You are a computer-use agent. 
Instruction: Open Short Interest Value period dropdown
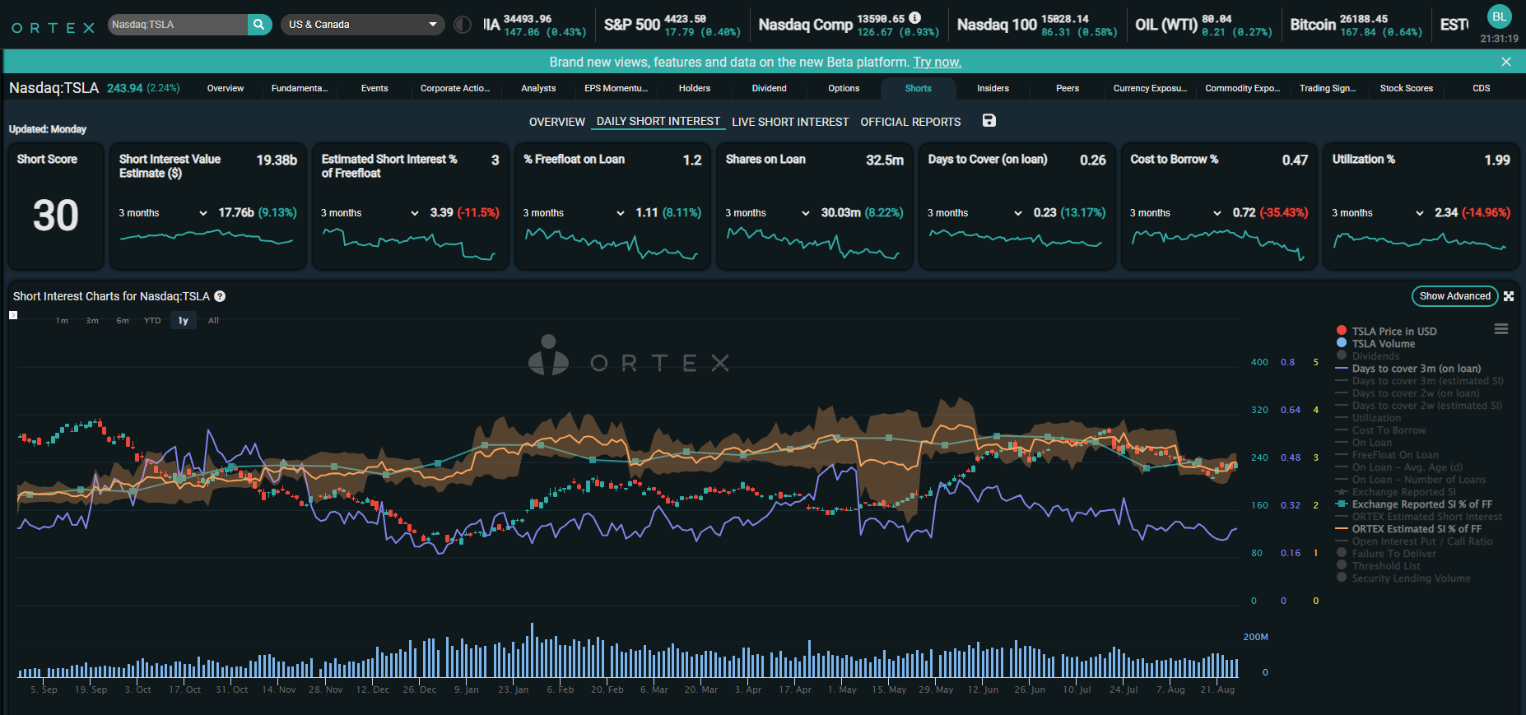click(x=163, y=213)
